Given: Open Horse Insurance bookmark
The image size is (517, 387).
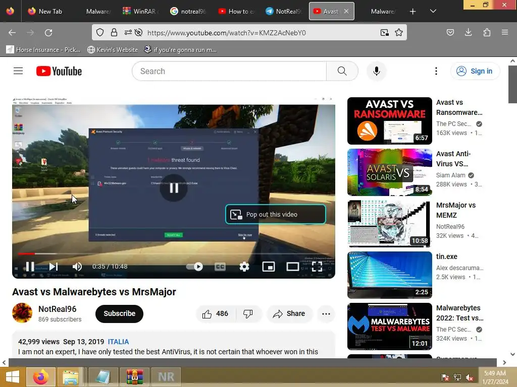Looking at the screenshot, I should [x=43, y=50].
